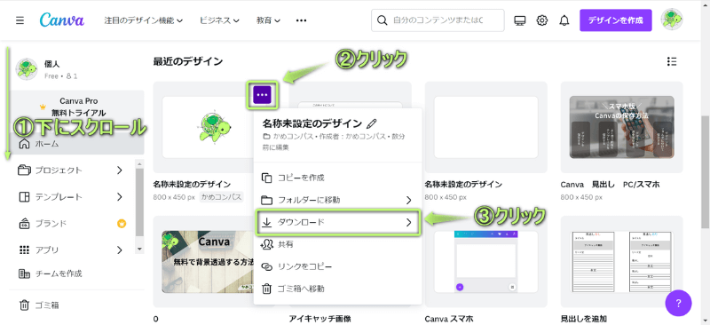Open the turtle profile avatar in header
Viewport: 710px width, 325px height.
coord(672,20)
